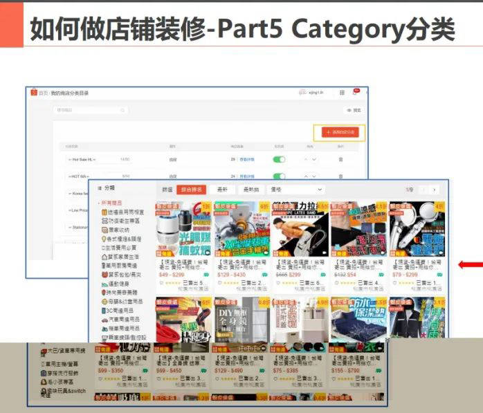Select the 綜合排名 sort tab
483x413 pixels.
click(x=191, y=190)
